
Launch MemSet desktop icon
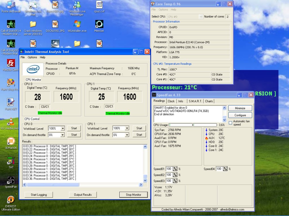[x=99, y=26]
